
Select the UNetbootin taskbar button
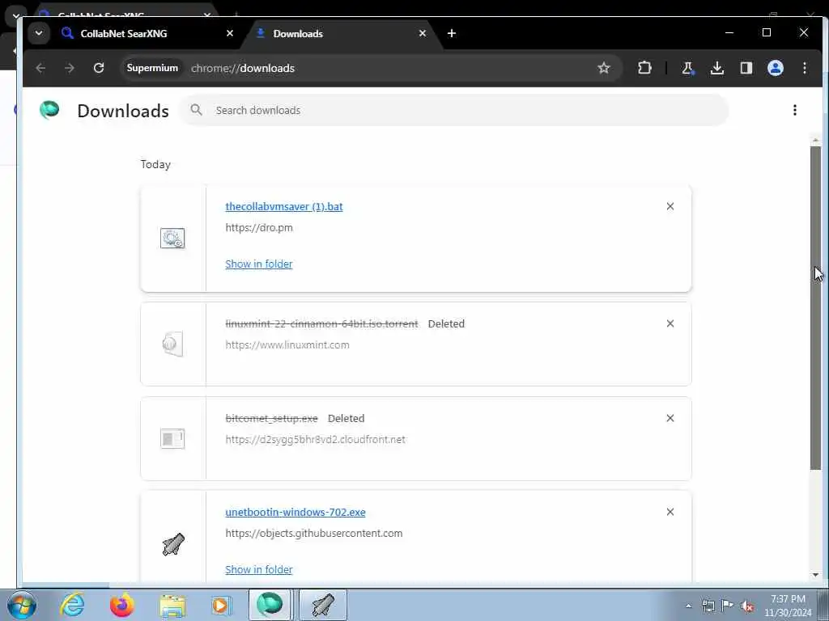click(323, 605)
